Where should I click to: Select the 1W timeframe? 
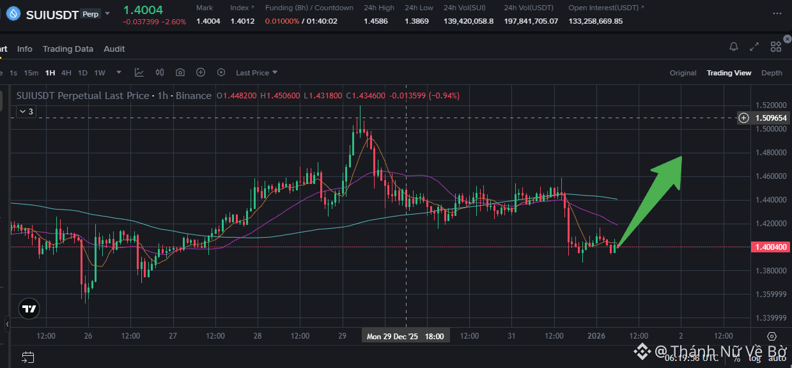[100, 73]
